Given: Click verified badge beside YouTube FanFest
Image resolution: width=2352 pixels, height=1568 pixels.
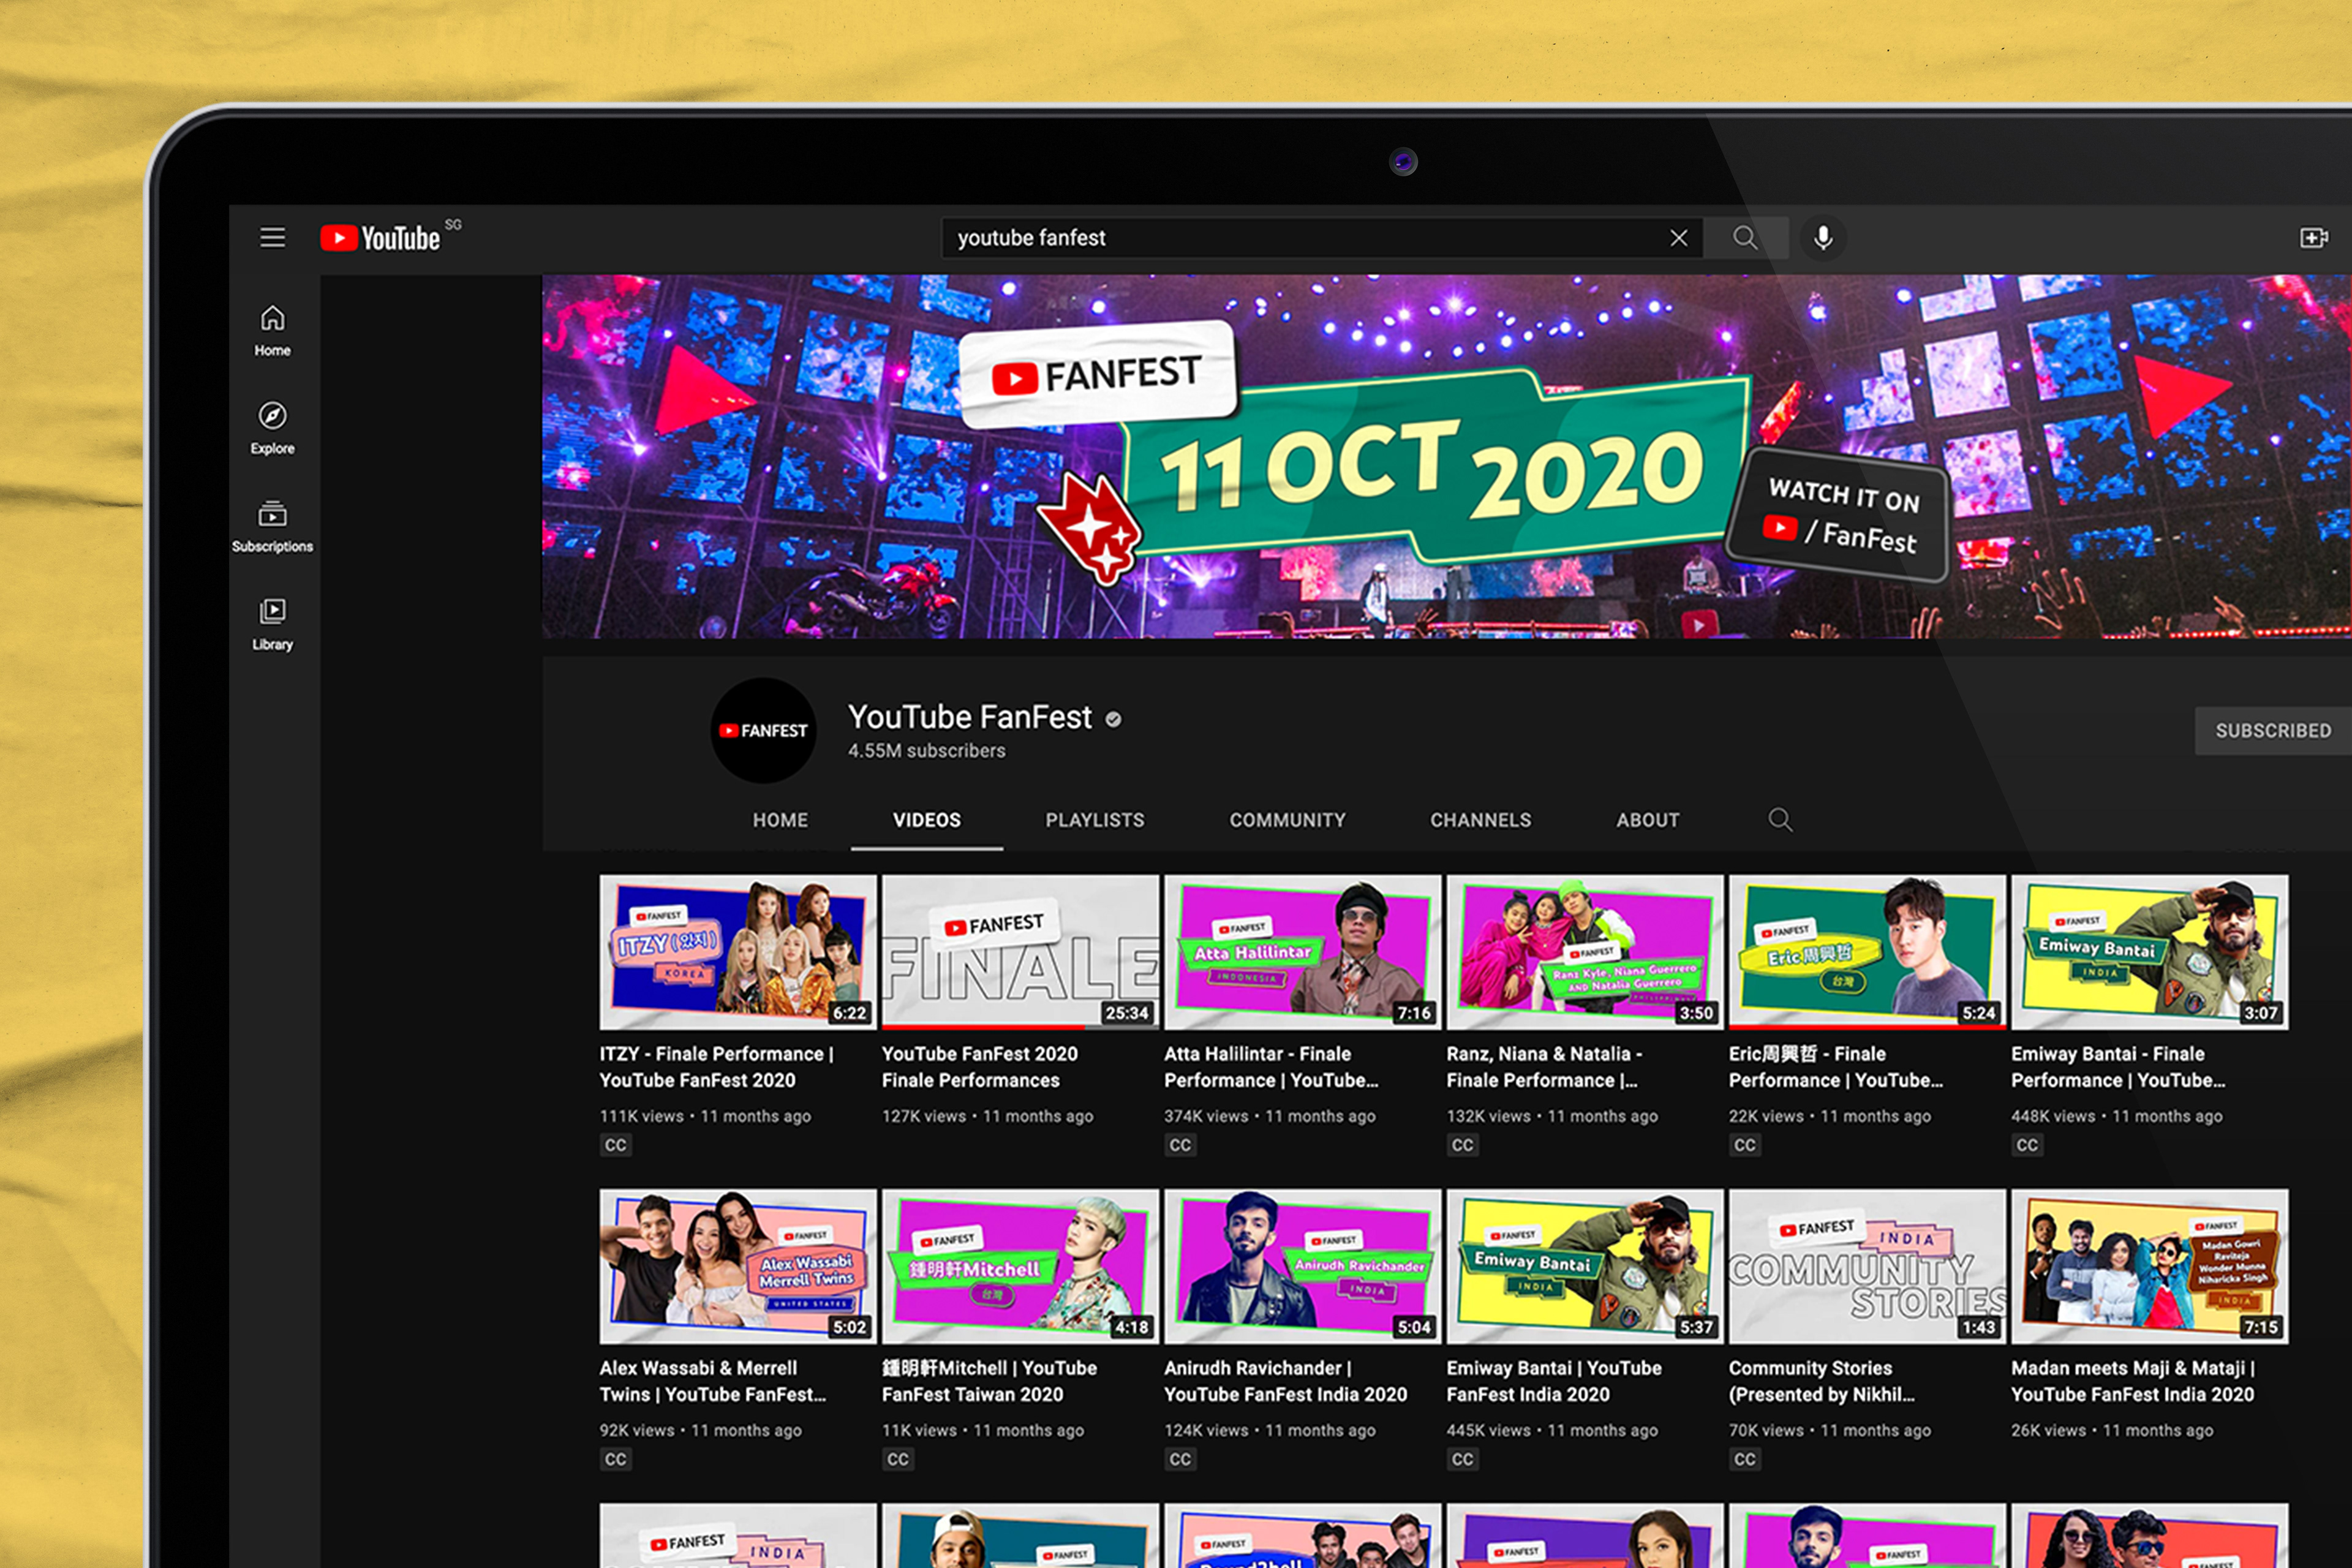Looking at the screenshot, I should pos(1113,719).
